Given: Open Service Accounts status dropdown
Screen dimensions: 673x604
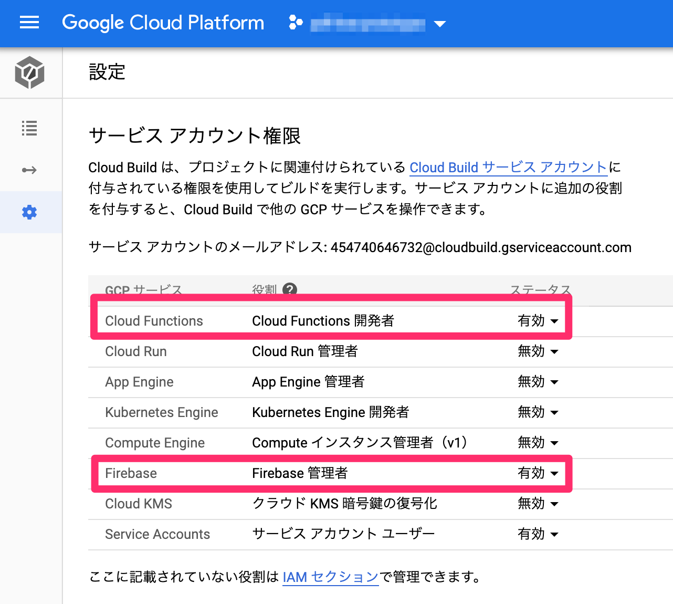Looking at the screenshot, I should tap(538, 534).
